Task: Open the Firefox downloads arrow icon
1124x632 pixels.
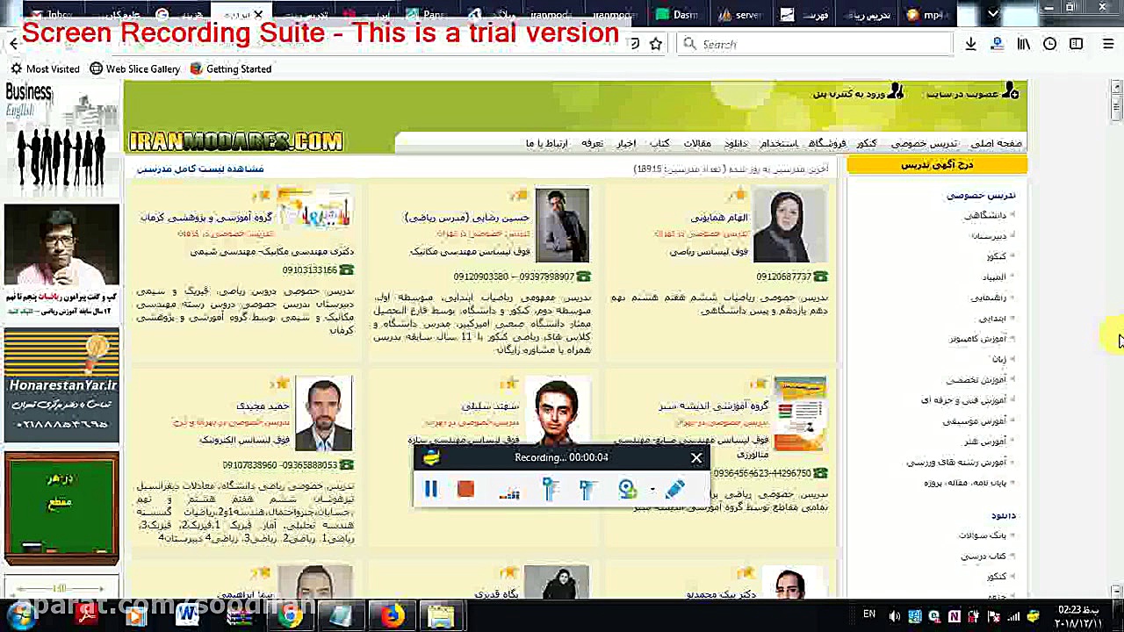Action: pyautogui.click(x=970, y=44)
